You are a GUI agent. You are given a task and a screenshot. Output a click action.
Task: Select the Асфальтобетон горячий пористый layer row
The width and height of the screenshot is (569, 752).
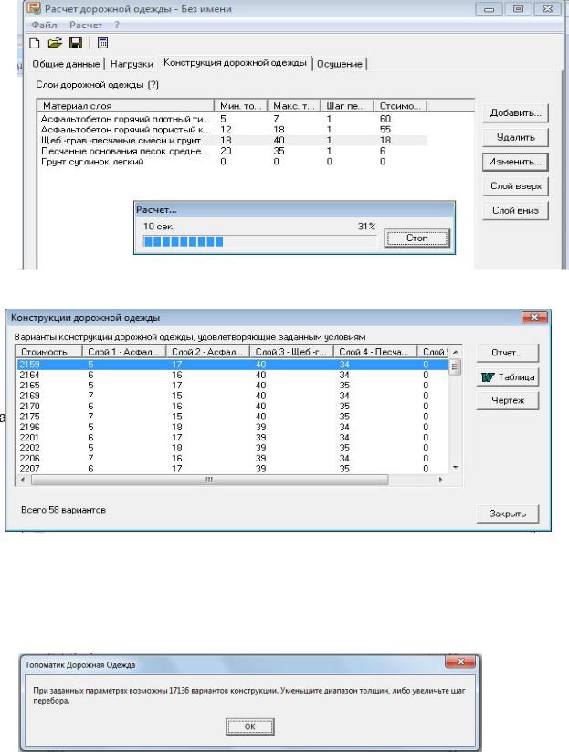coord(233,130)
